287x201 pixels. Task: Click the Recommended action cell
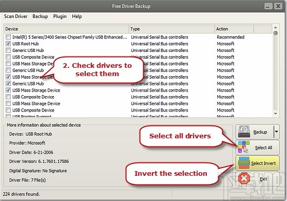(231, 37)
